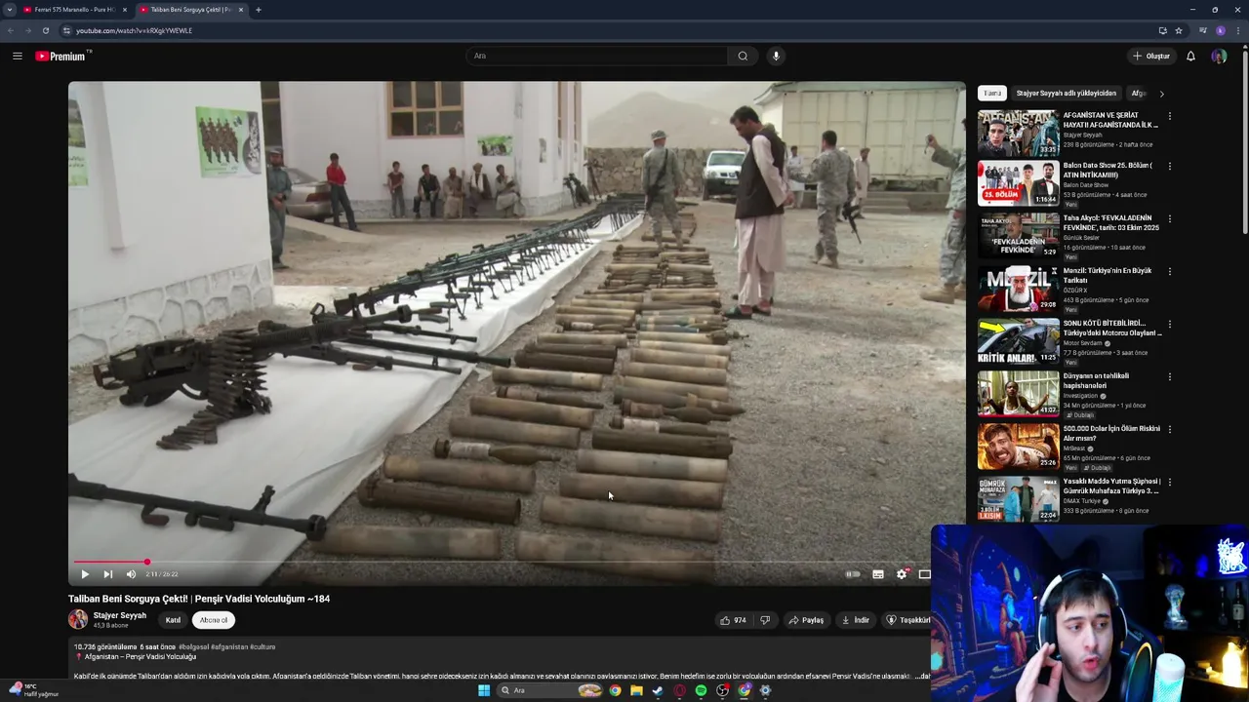
Task: Open video player settings gear
Action: (x=902, y=574)
